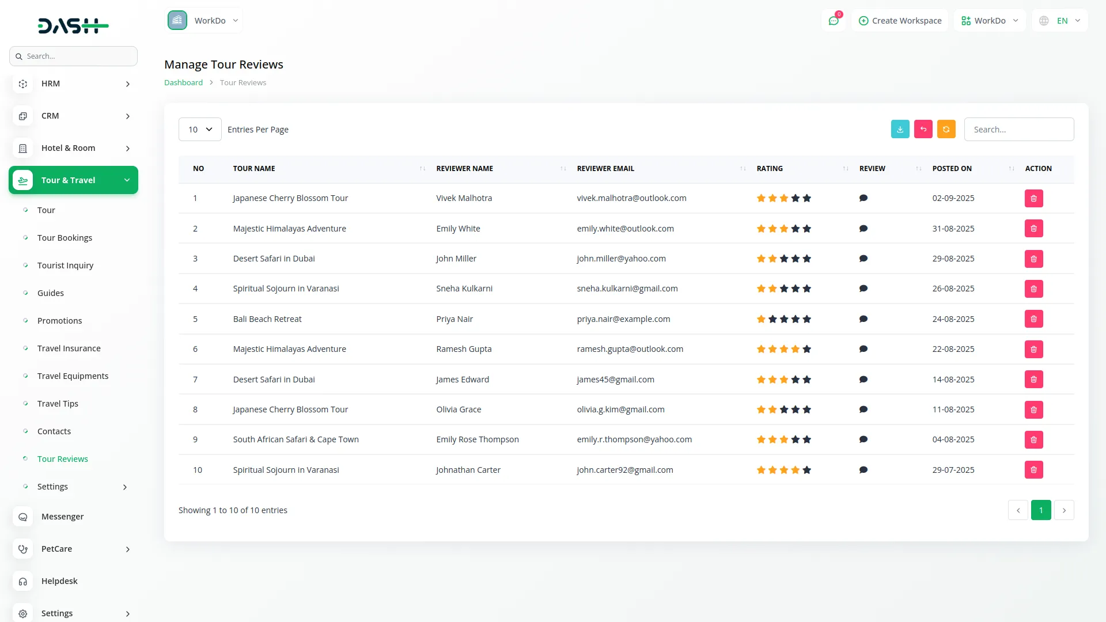1106x622 pixels.
Task: Open the review comment icon for Emily White
Action: pos(863,229)
